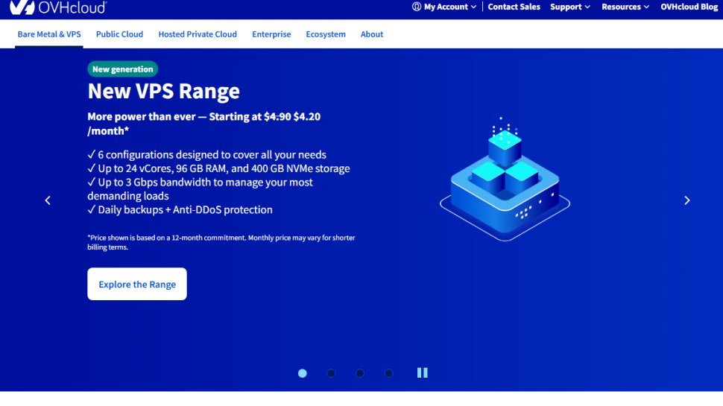
Task: Go to next carousel slide arrow
Action: (687, 200)
